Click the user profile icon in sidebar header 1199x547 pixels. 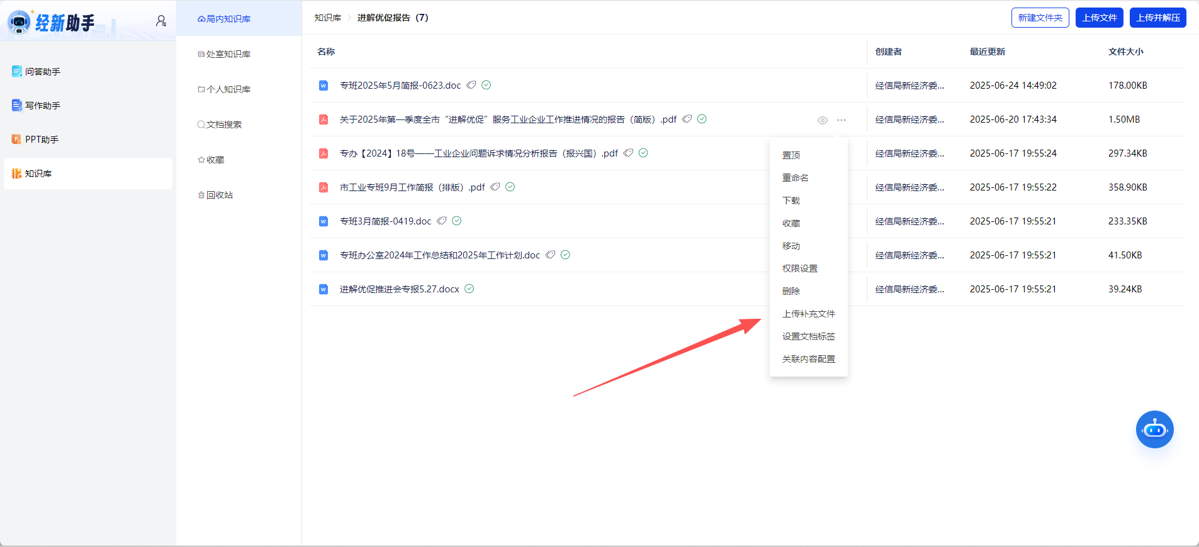[161, 21]
